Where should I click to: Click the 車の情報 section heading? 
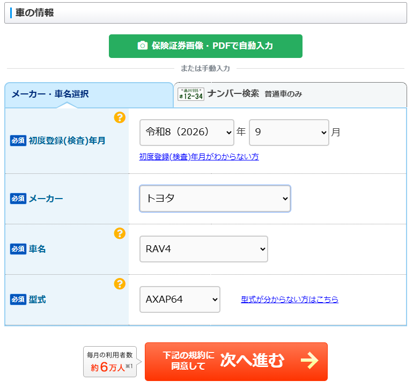point(34,13)
